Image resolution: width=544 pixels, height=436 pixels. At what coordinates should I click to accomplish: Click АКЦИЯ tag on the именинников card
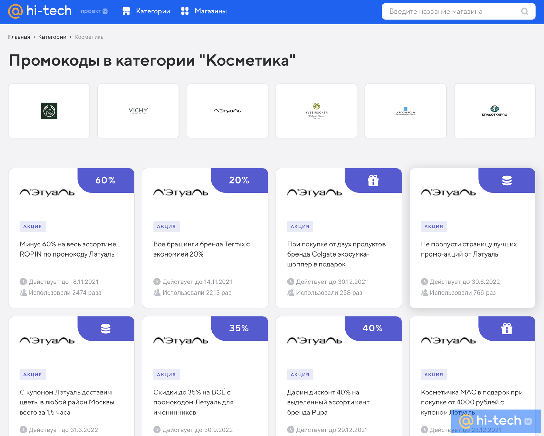pyautogui.click(x=166, y=375)
